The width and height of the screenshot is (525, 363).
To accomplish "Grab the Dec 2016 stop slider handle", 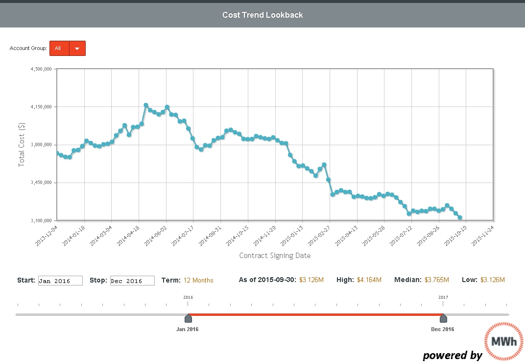I will pyautogui.click(x=443, y=318).
